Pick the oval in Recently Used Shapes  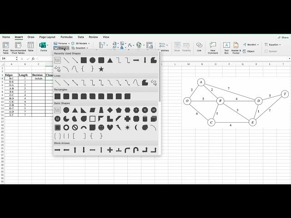pyautogui.click(x=92, y=60)
